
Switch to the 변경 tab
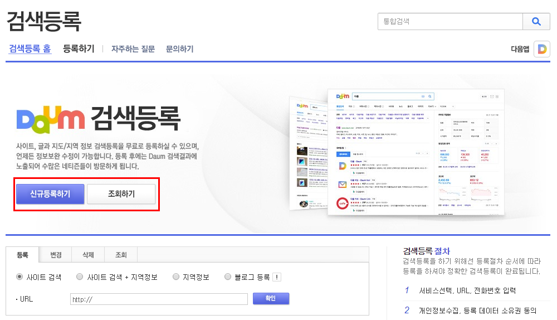tap(56, 255)
